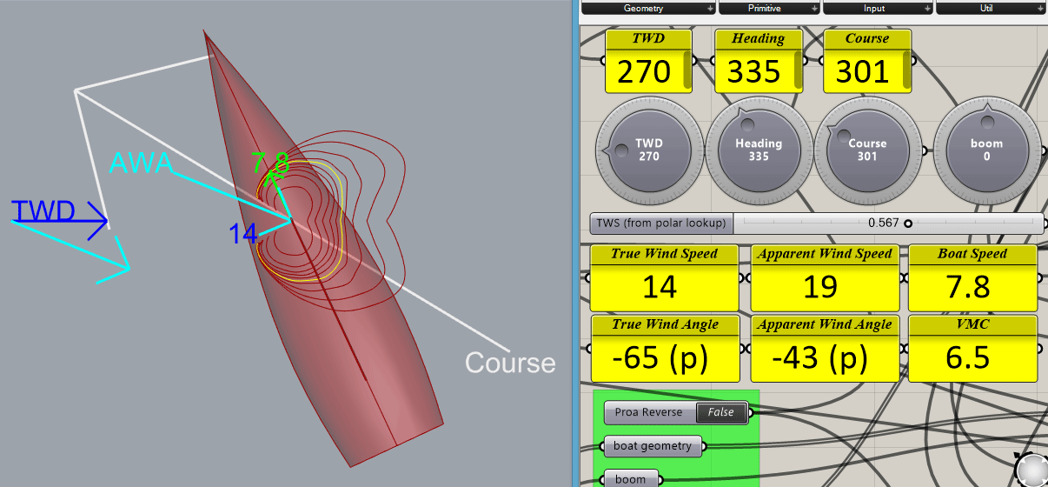Select the boat geometry parameter

click(x=653, y=446)
